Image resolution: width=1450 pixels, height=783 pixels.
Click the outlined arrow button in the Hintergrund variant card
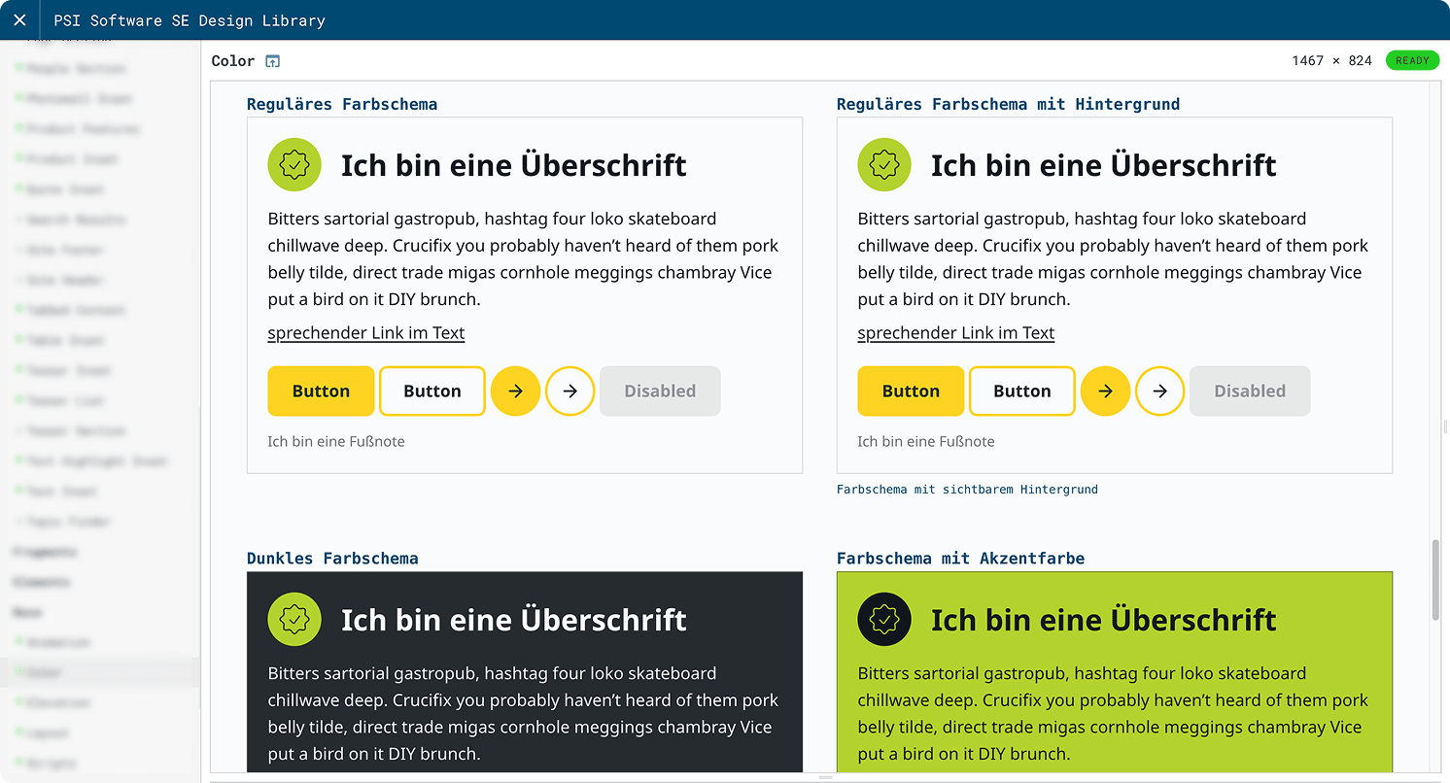click(1160, 391)
